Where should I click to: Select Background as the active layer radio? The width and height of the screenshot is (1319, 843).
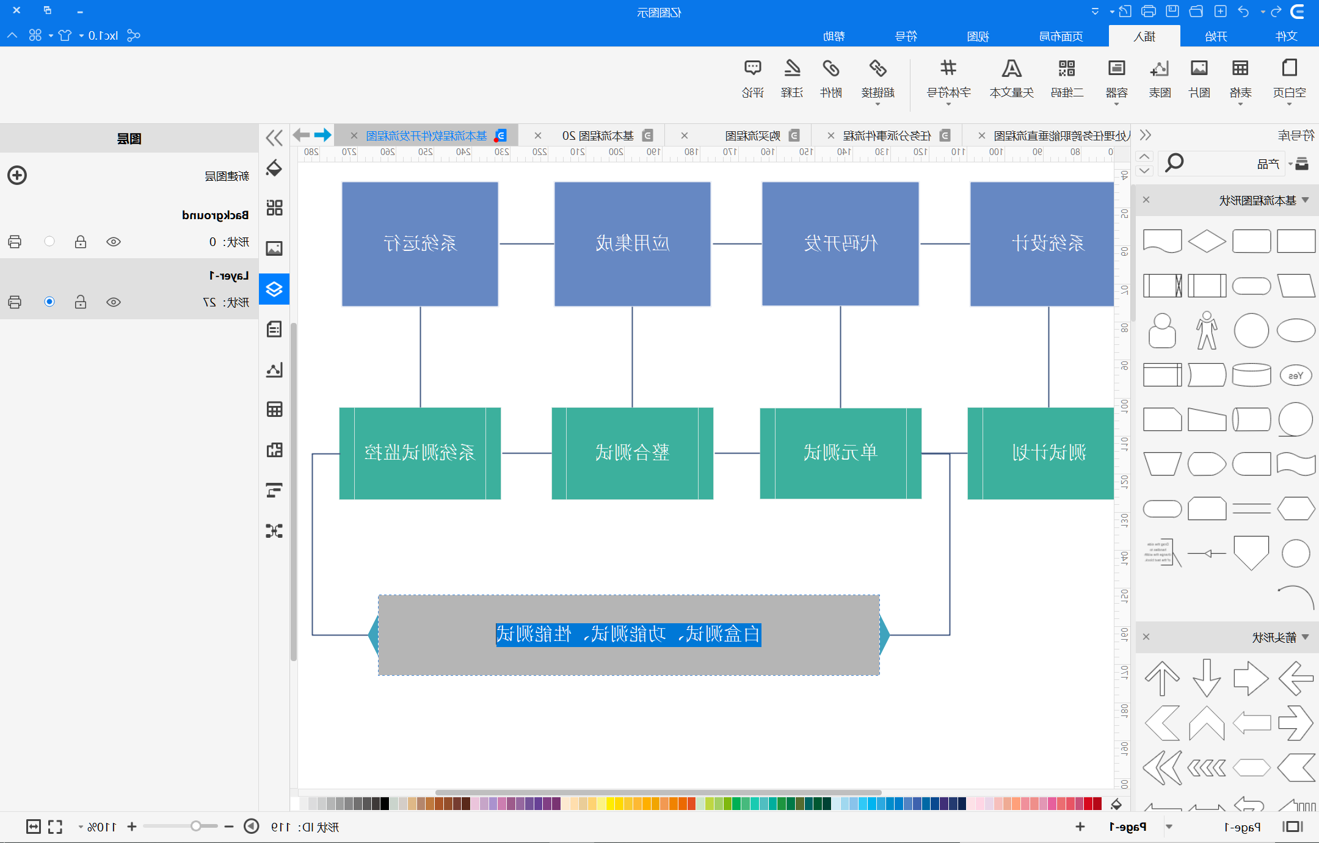(49, 241)
